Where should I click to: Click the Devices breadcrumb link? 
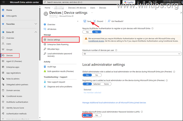point(103,8)
